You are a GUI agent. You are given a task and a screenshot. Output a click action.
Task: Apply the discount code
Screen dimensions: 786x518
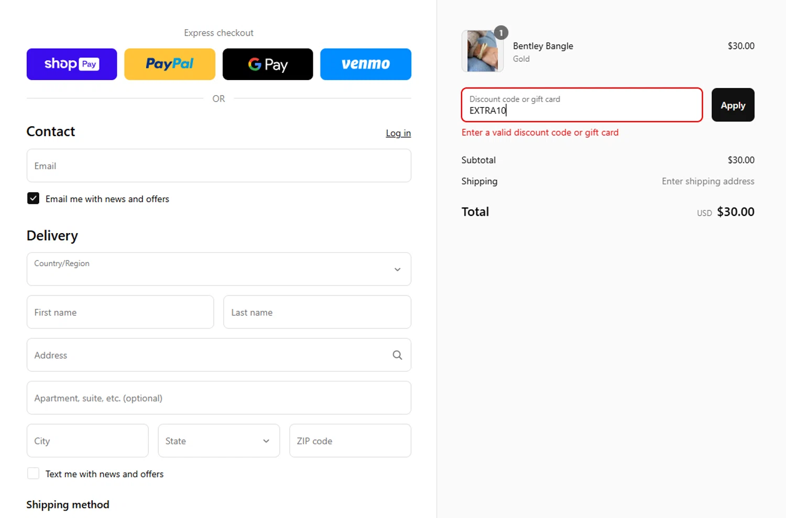pos(733,105)
